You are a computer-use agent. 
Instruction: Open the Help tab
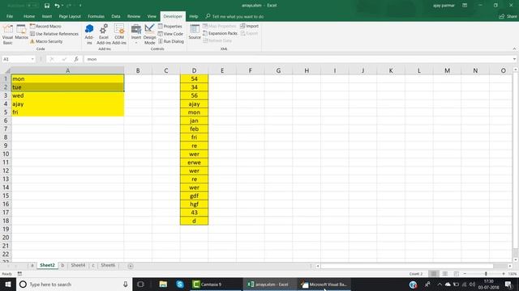194,16
